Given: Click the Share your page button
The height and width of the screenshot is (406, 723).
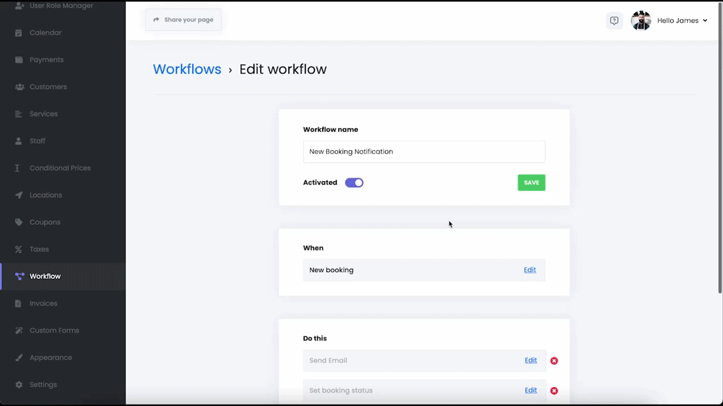Looking at the screenshot, I should pos(184,20).
